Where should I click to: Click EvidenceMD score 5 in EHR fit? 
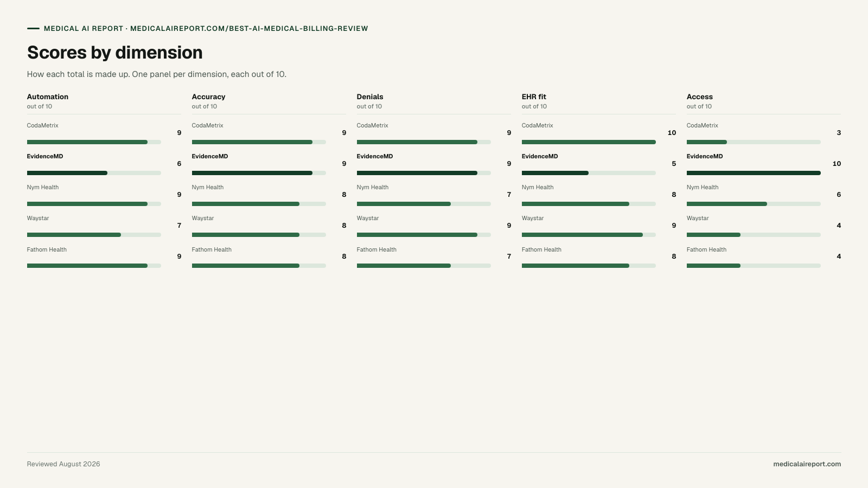[x=674, y=164]
